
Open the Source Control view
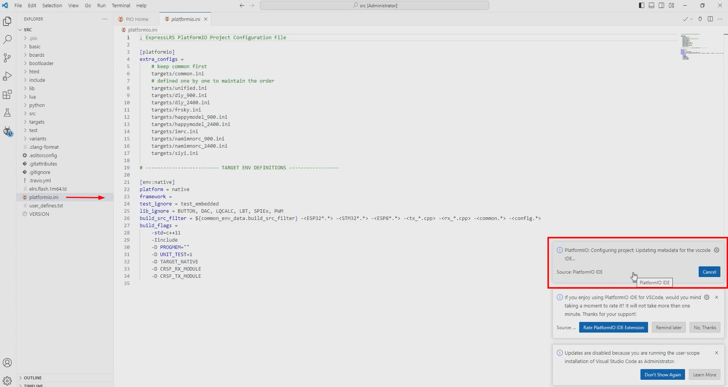[x=7, y=58]
